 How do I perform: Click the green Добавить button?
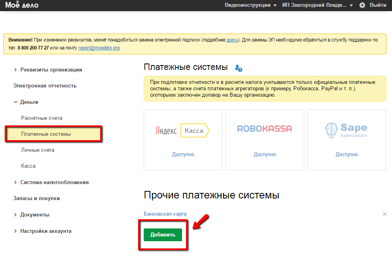pyautogui.click(x=163, y=235)
